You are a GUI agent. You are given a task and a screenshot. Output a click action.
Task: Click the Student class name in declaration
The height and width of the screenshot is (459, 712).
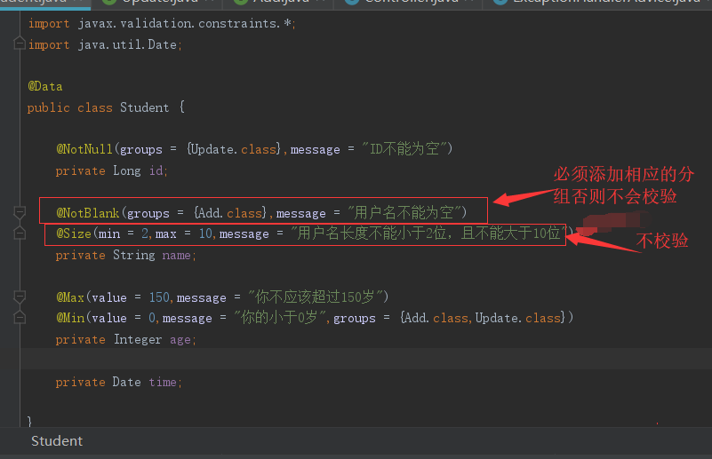144,107
